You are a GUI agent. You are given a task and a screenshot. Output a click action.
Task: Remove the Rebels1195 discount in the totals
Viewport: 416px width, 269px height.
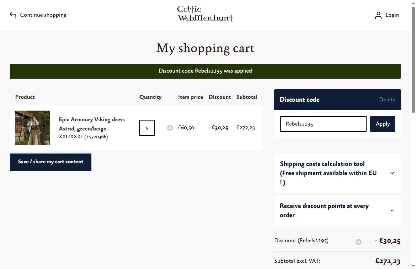point(359,242)
